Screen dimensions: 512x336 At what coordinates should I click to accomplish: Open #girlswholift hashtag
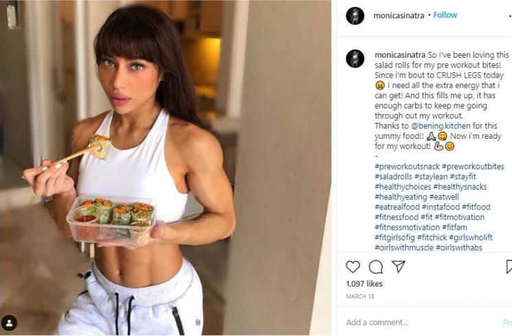471,237
